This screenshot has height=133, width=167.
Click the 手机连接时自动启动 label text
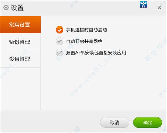tap(87, 30)
